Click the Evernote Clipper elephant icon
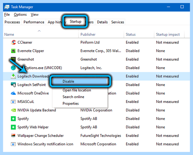193x155 pixels. [x=13, y=51]
